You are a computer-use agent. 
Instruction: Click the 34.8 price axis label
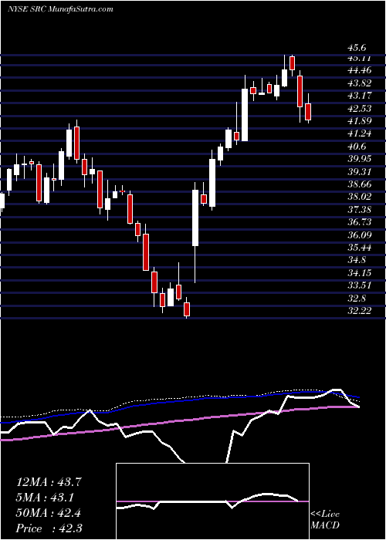click(357, 261)
